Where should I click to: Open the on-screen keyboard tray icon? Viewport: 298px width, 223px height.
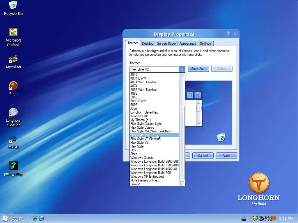click(x=244, y=219)
